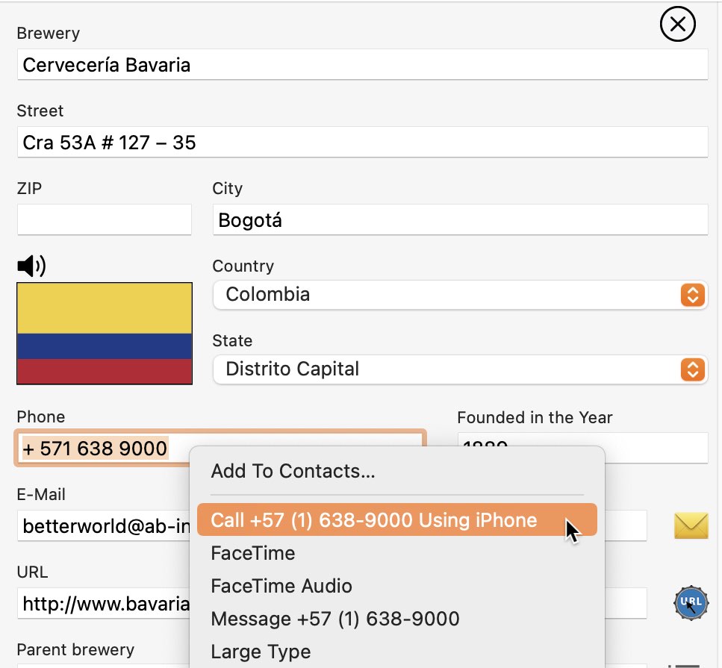
Task: Open the Country dropdown showing Colombia
Action: coord(460,295)
